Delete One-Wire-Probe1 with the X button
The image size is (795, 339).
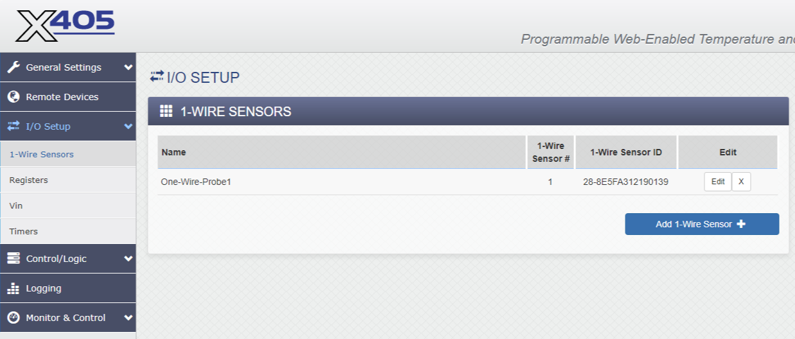741,182
